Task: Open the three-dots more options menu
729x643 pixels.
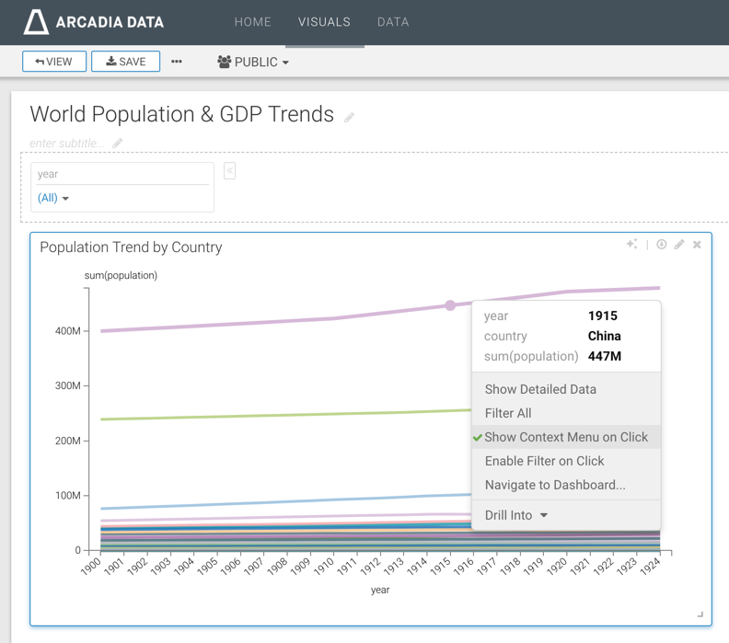Action: (177, 62)
